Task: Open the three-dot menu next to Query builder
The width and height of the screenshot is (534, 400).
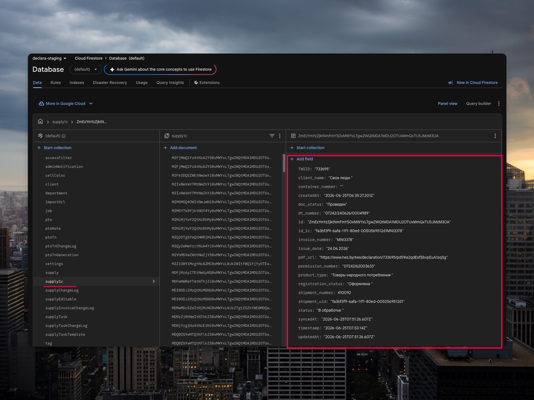Action: pyautogui.click(x=499, y=103)
